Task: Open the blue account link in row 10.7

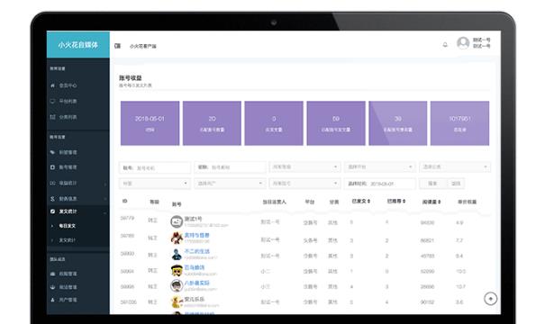Action: point(197,283)
